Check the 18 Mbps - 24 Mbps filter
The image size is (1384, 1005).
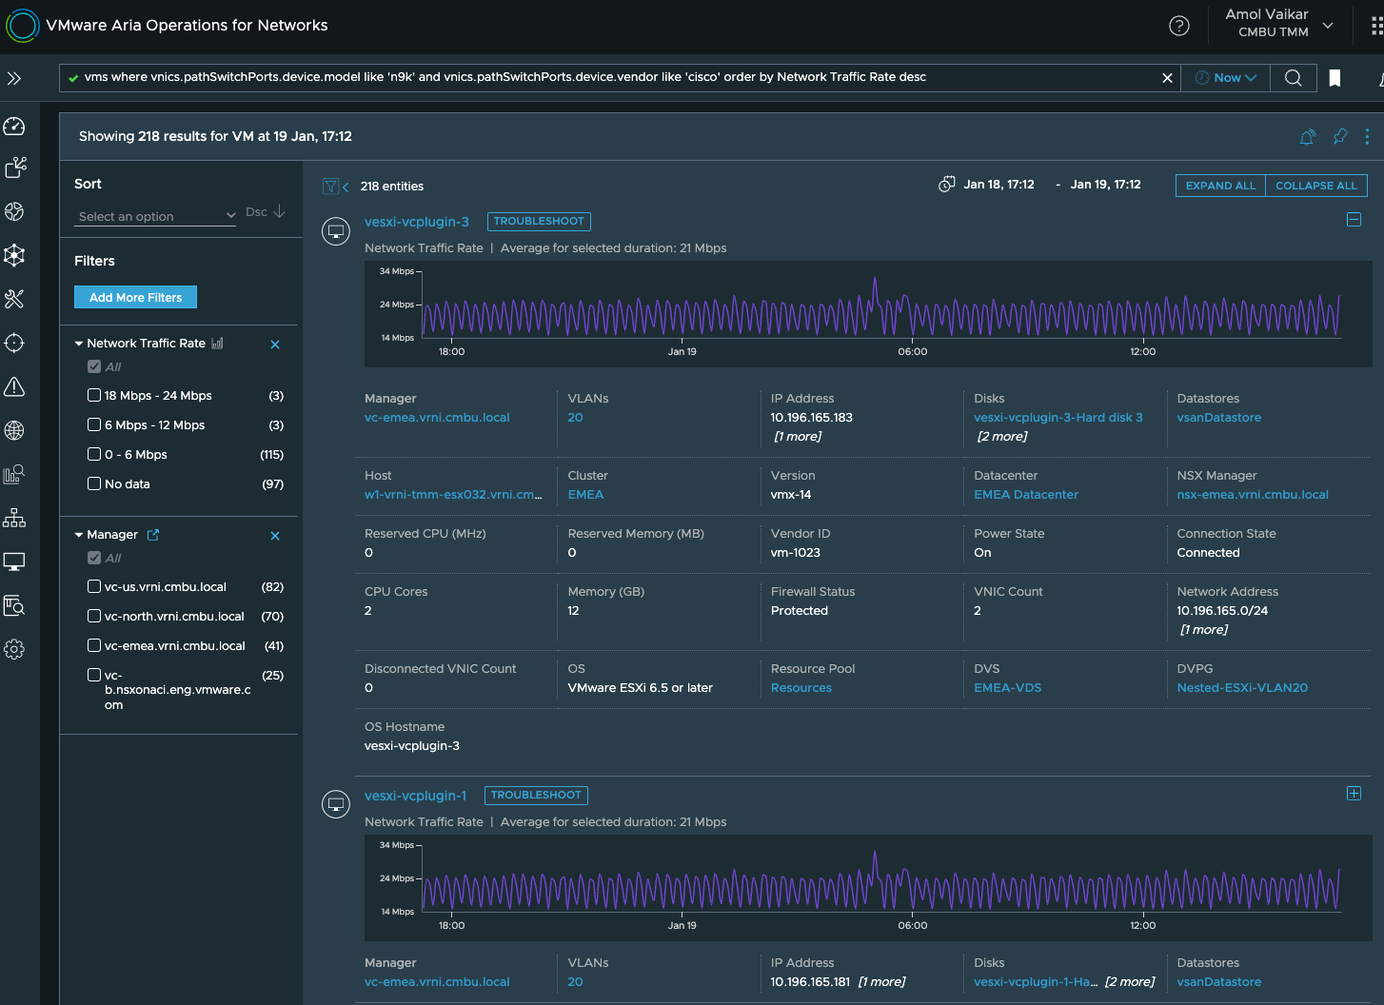pos(94,395)
